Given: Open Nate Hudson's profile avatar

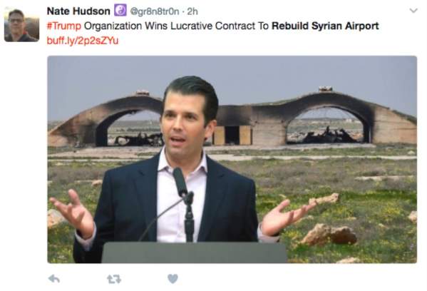Looking at the screenshot, I should pos(21,25).
